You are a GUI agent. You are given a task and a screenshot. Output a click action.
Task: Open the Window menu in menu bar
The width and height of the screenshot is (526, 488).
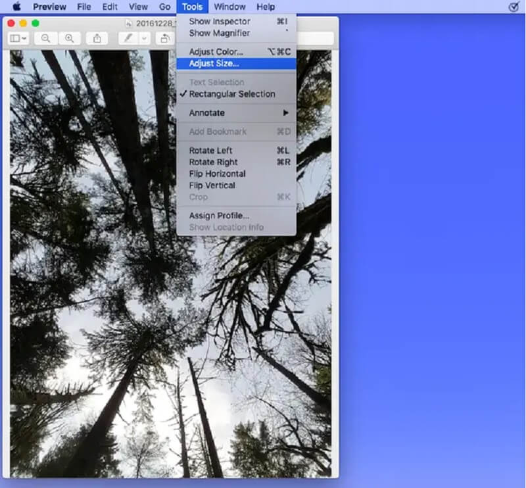pyautogui.click(x=229, y=7)
